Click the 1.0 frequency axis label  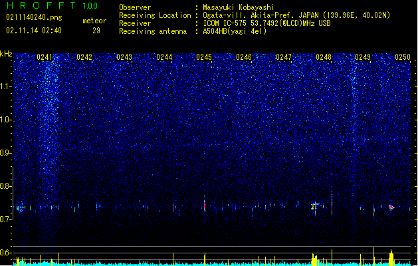pyautogui.click(x=5, y=120)
